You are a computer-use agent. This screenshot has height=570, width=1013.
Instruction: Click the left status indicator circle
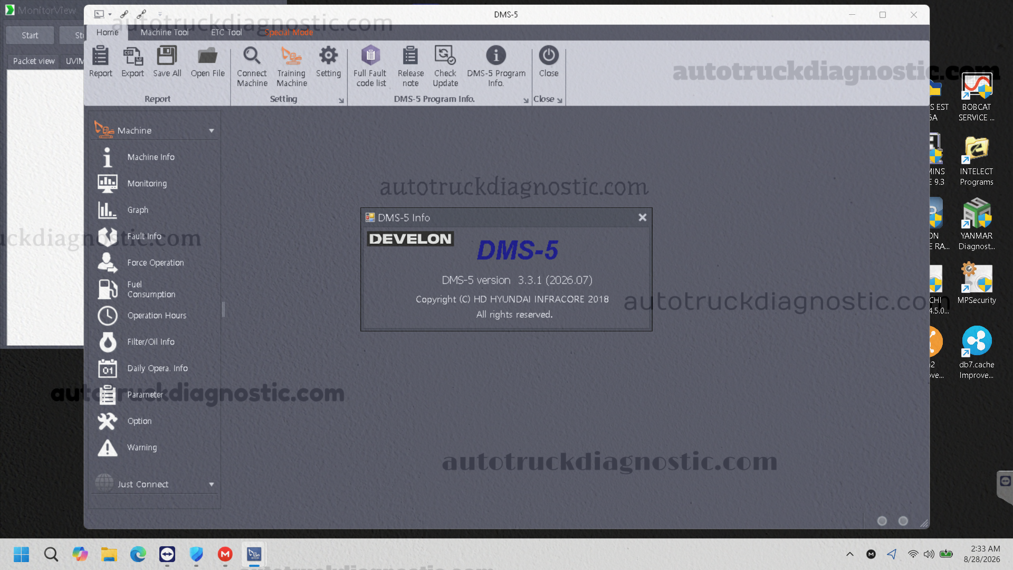tap(882, 521)
